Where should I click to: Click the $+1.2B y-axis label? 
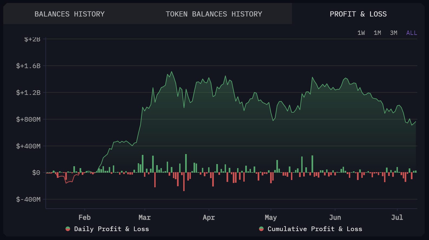pyautogui.click(x=28, y=92)
